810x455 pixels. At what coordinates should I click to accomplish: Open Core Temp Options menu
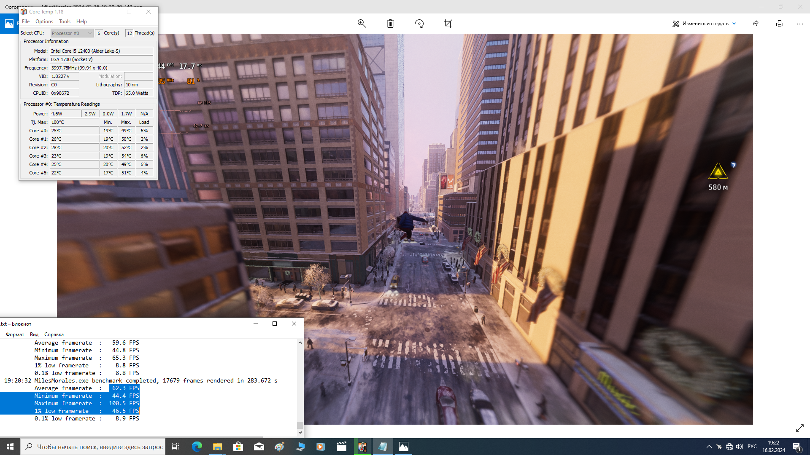coord(44,21)
